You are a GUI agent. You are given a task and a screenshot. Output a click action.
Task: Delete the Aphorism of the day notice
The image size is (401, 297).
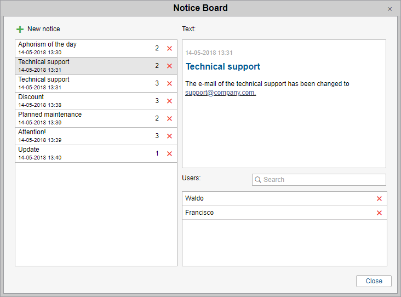[x=169, y=48]
